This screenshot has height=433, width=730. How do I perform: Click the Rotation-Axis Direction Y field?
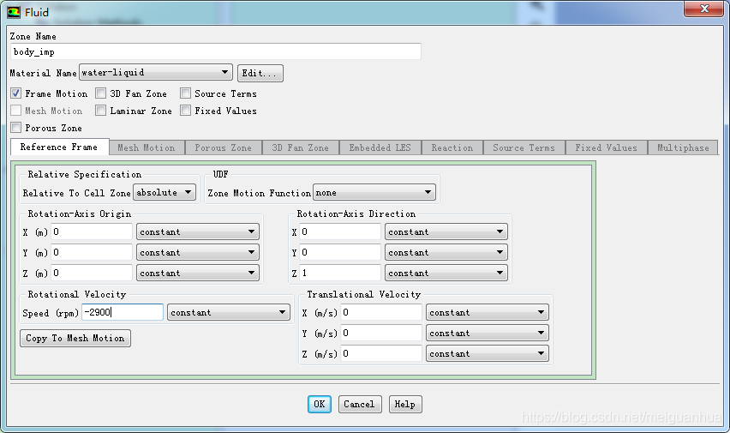(x=340, y=252)
